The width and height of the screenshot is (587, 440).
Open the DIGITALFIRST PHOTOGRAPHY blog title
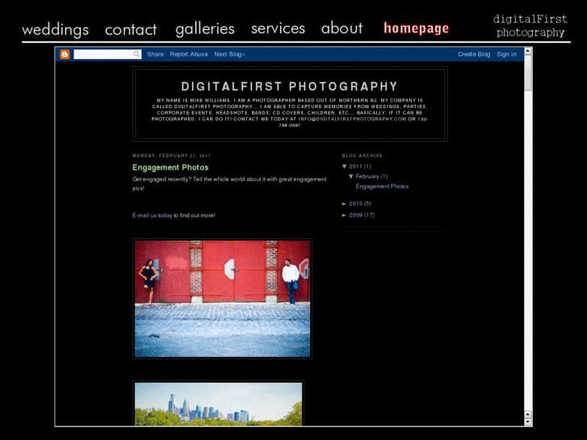[290, 86]
